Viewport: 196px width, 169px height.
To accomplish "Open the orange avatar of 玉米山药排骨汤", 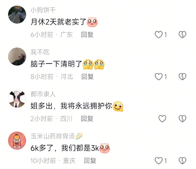I will point(17,141).
